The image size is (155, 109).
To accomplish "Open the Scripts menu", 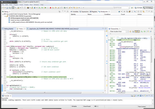I will [x=26, y=5].
